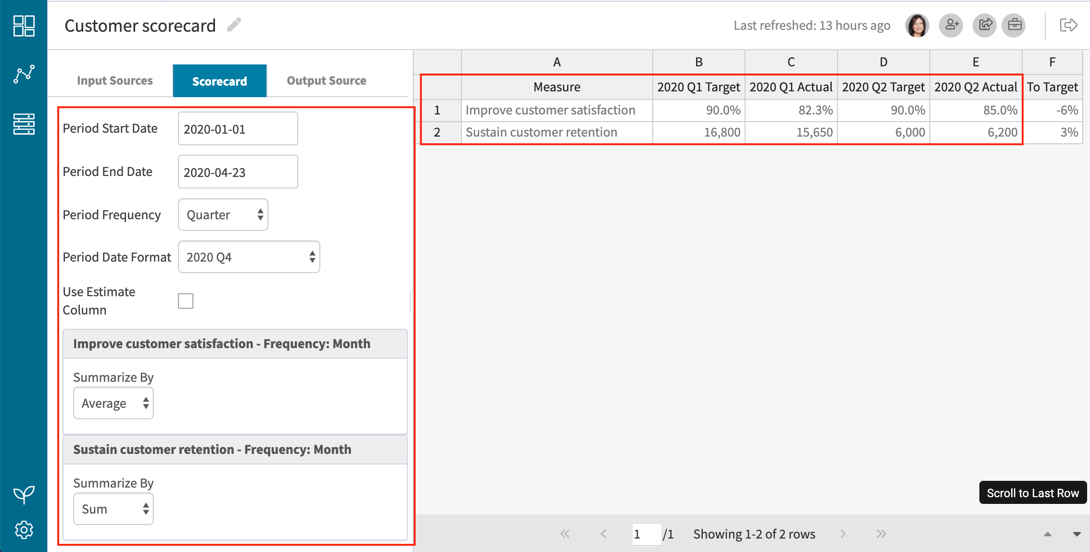Enable the Use Estimate Column checkbox
1090x552 pixels.
coord(185,301)
